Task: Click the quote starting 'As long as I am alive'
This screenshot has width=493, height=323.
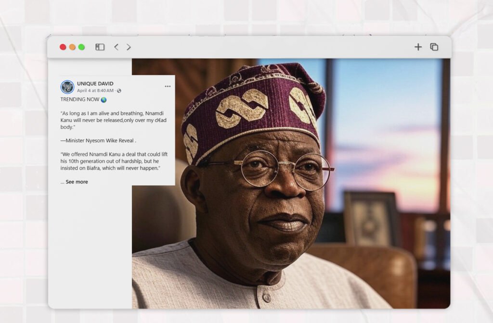Action: tap(115, 120)
